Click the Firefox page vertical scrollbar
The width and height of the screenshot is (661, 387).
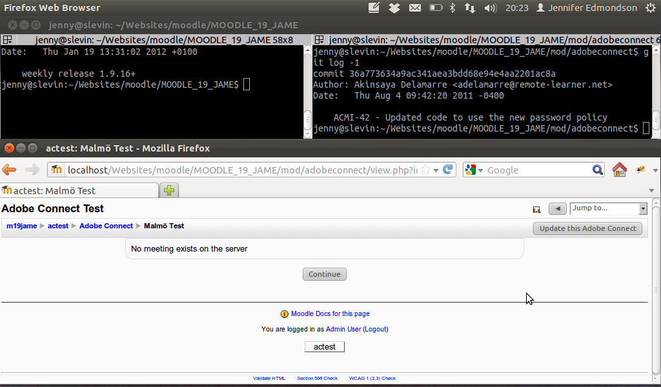(x=656, y=290)
